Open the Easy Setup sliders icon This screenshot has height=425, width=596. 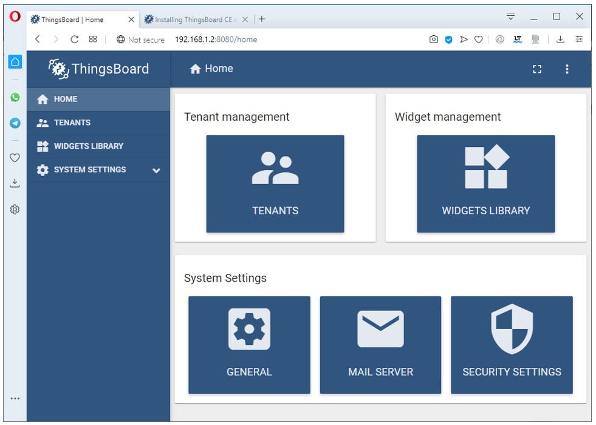point(579,39)
